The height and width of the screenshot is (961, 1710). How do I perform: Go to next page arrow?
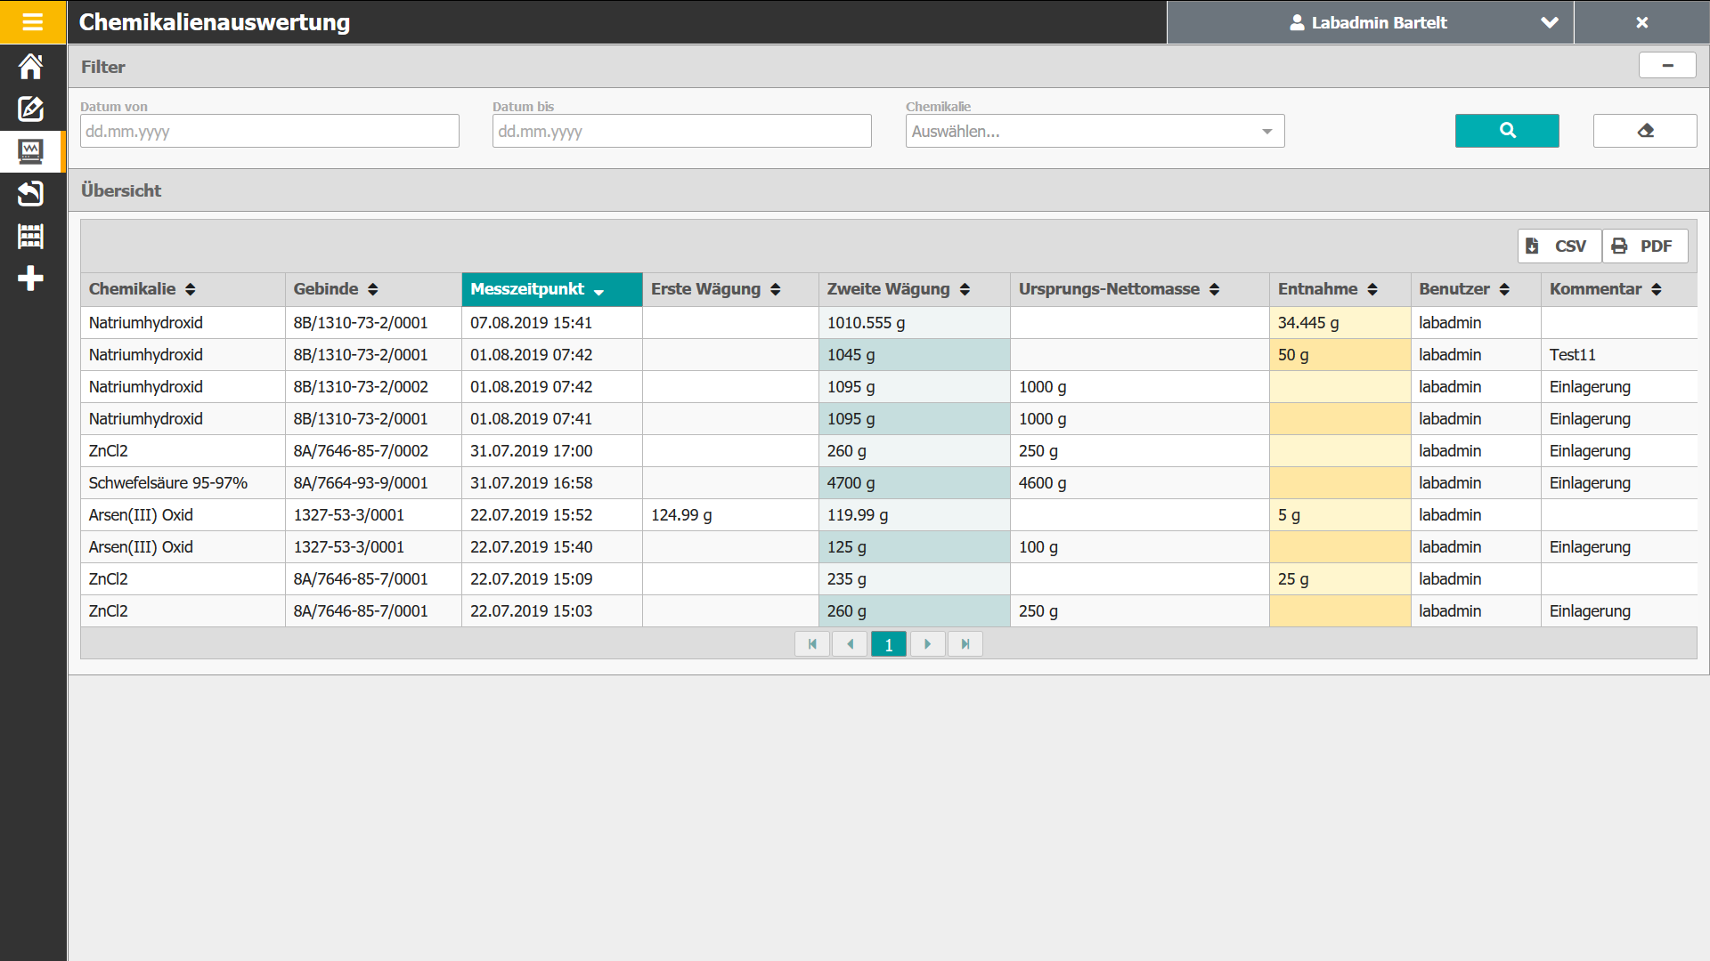coord(927,644)
